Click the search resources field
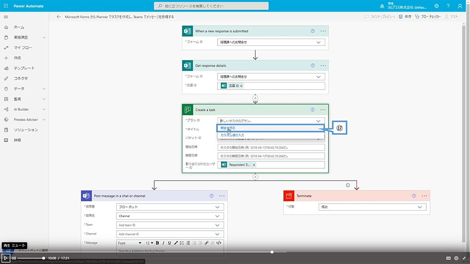Viewport: 470px width, 264px height. click(211, 6)
